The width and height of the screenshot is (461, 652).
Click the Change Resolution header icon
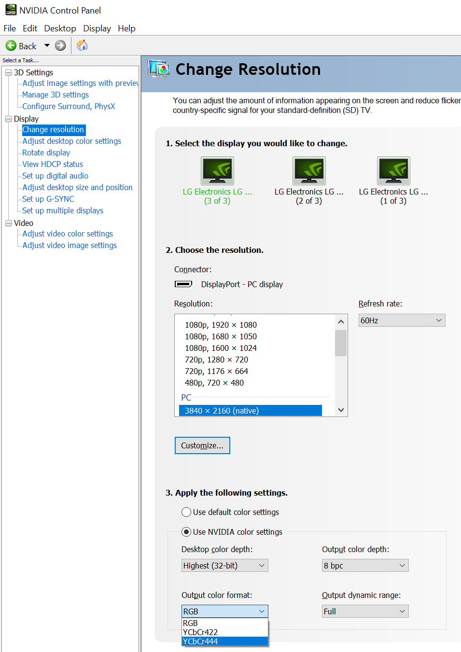tap(159, 69)
